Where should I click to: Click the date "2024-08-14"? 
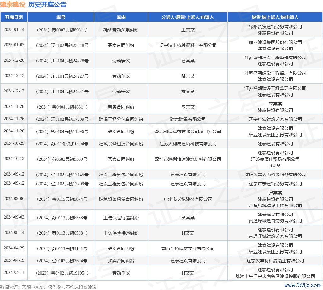point(14,232)
